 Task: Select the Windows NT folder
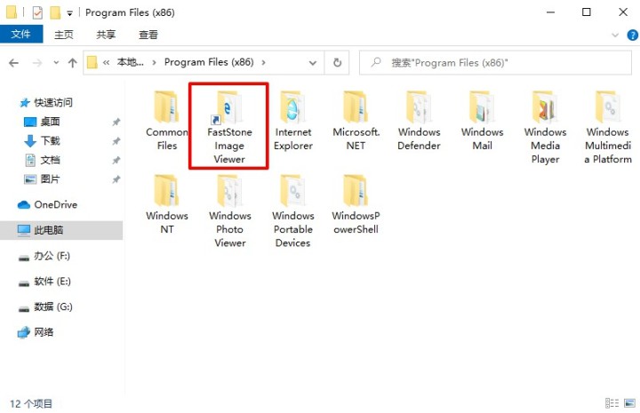pyautogui.click(x=166, y=204)
